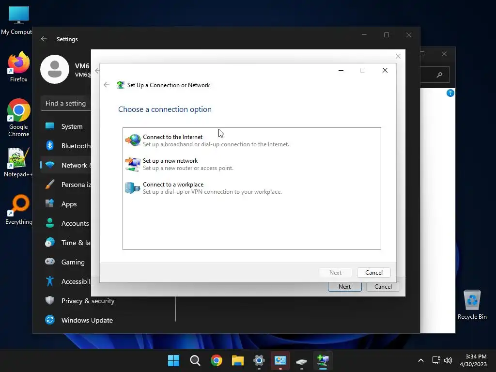The image size is (496, 372).
Task: Switch to Settings app in taskbar
Action: click(259, 360)
